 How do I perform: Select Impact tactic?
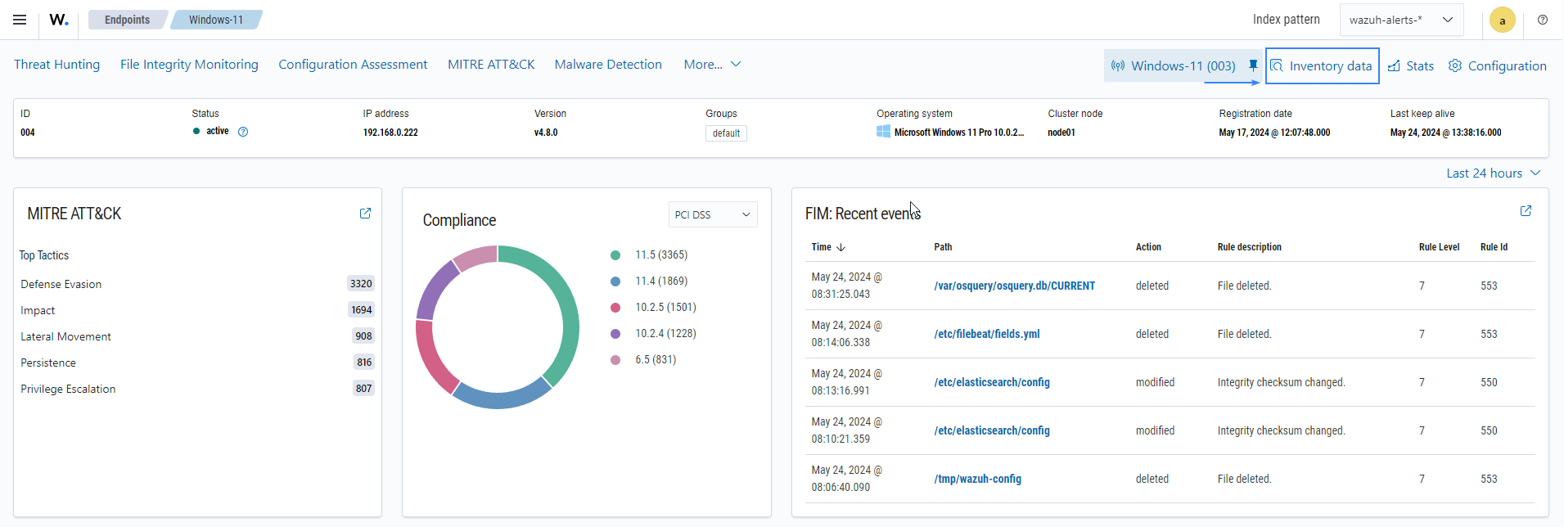[x=38, y=310]
